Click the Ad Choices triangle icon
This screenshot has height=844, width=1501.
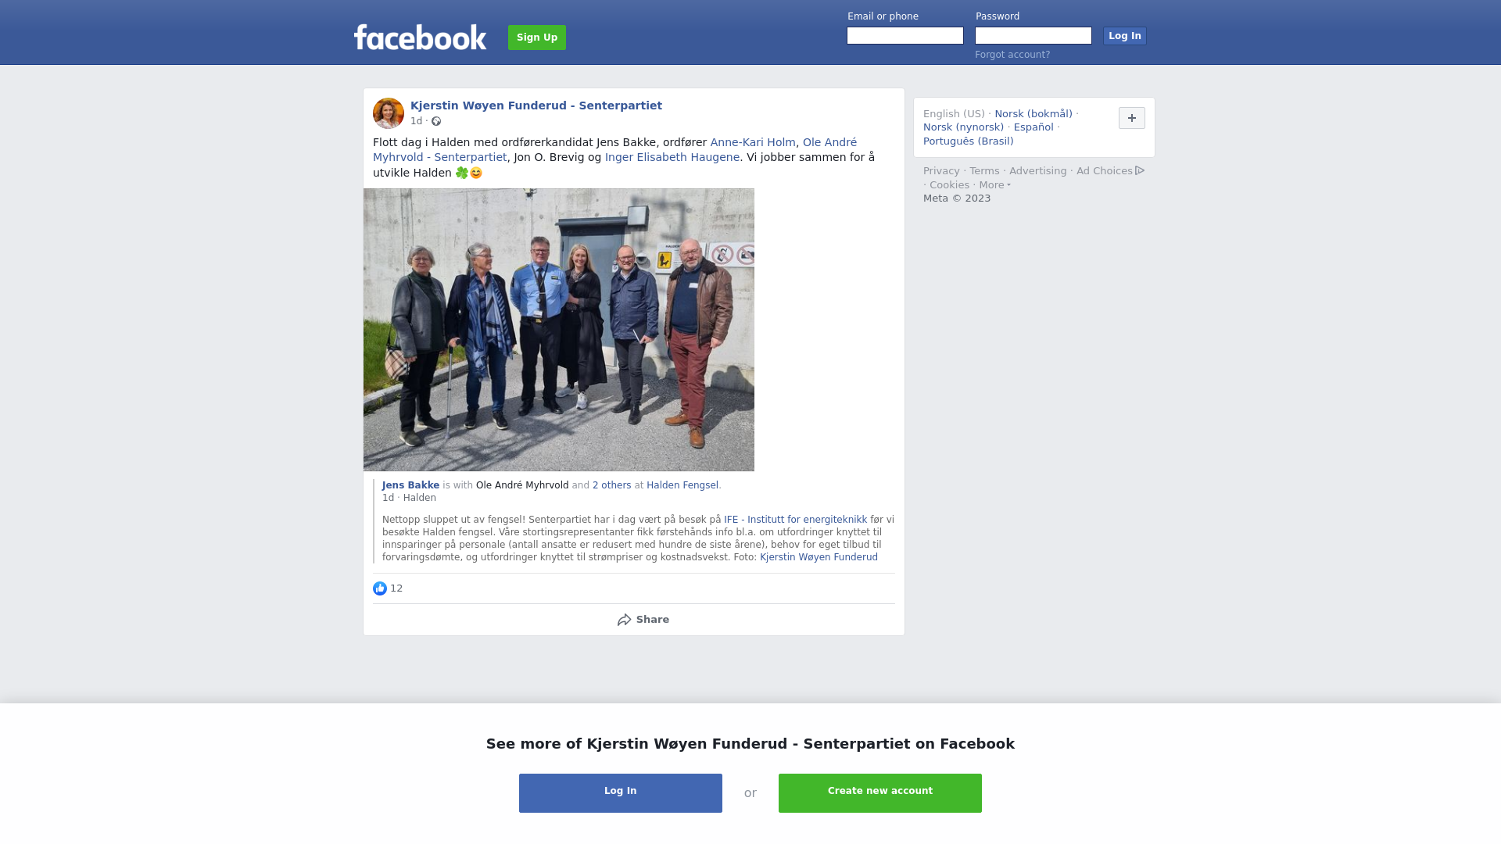[x=1140, y=170]
